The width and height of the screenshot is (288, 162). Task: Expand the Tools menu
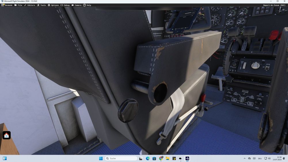(x=41, y=5)
